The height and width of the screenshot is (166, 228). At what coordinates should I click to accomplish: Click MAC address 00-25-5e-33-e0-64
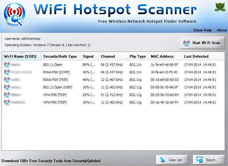tap(165, 95)
